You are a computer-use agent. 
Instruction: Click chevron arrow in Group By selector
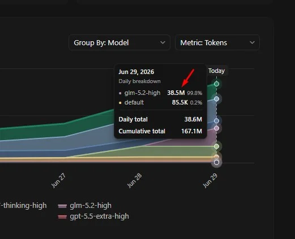click(x=163, y=43)
